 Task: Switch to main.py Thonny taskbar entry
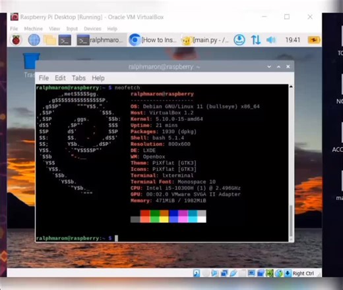205,40
